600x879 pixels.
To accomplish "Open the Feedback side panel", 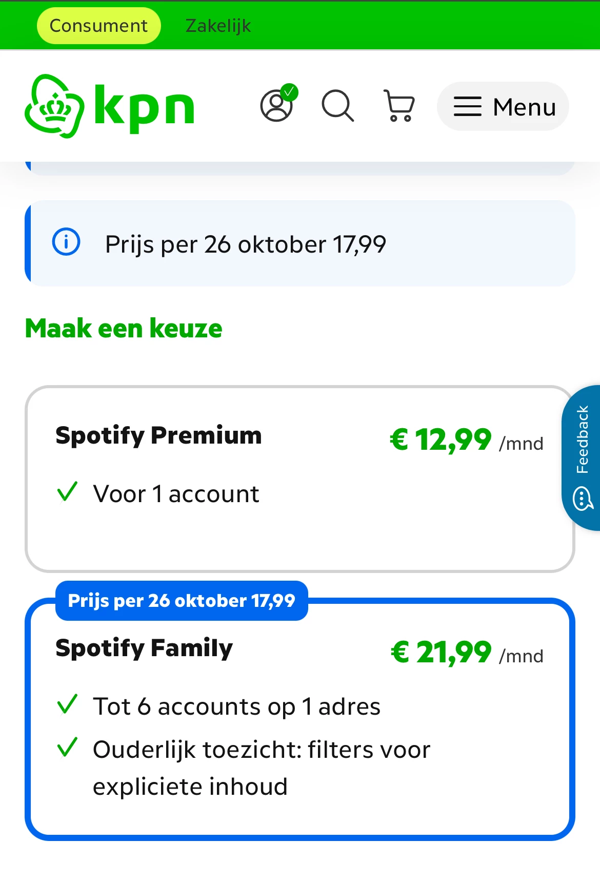I will [583, 439].
